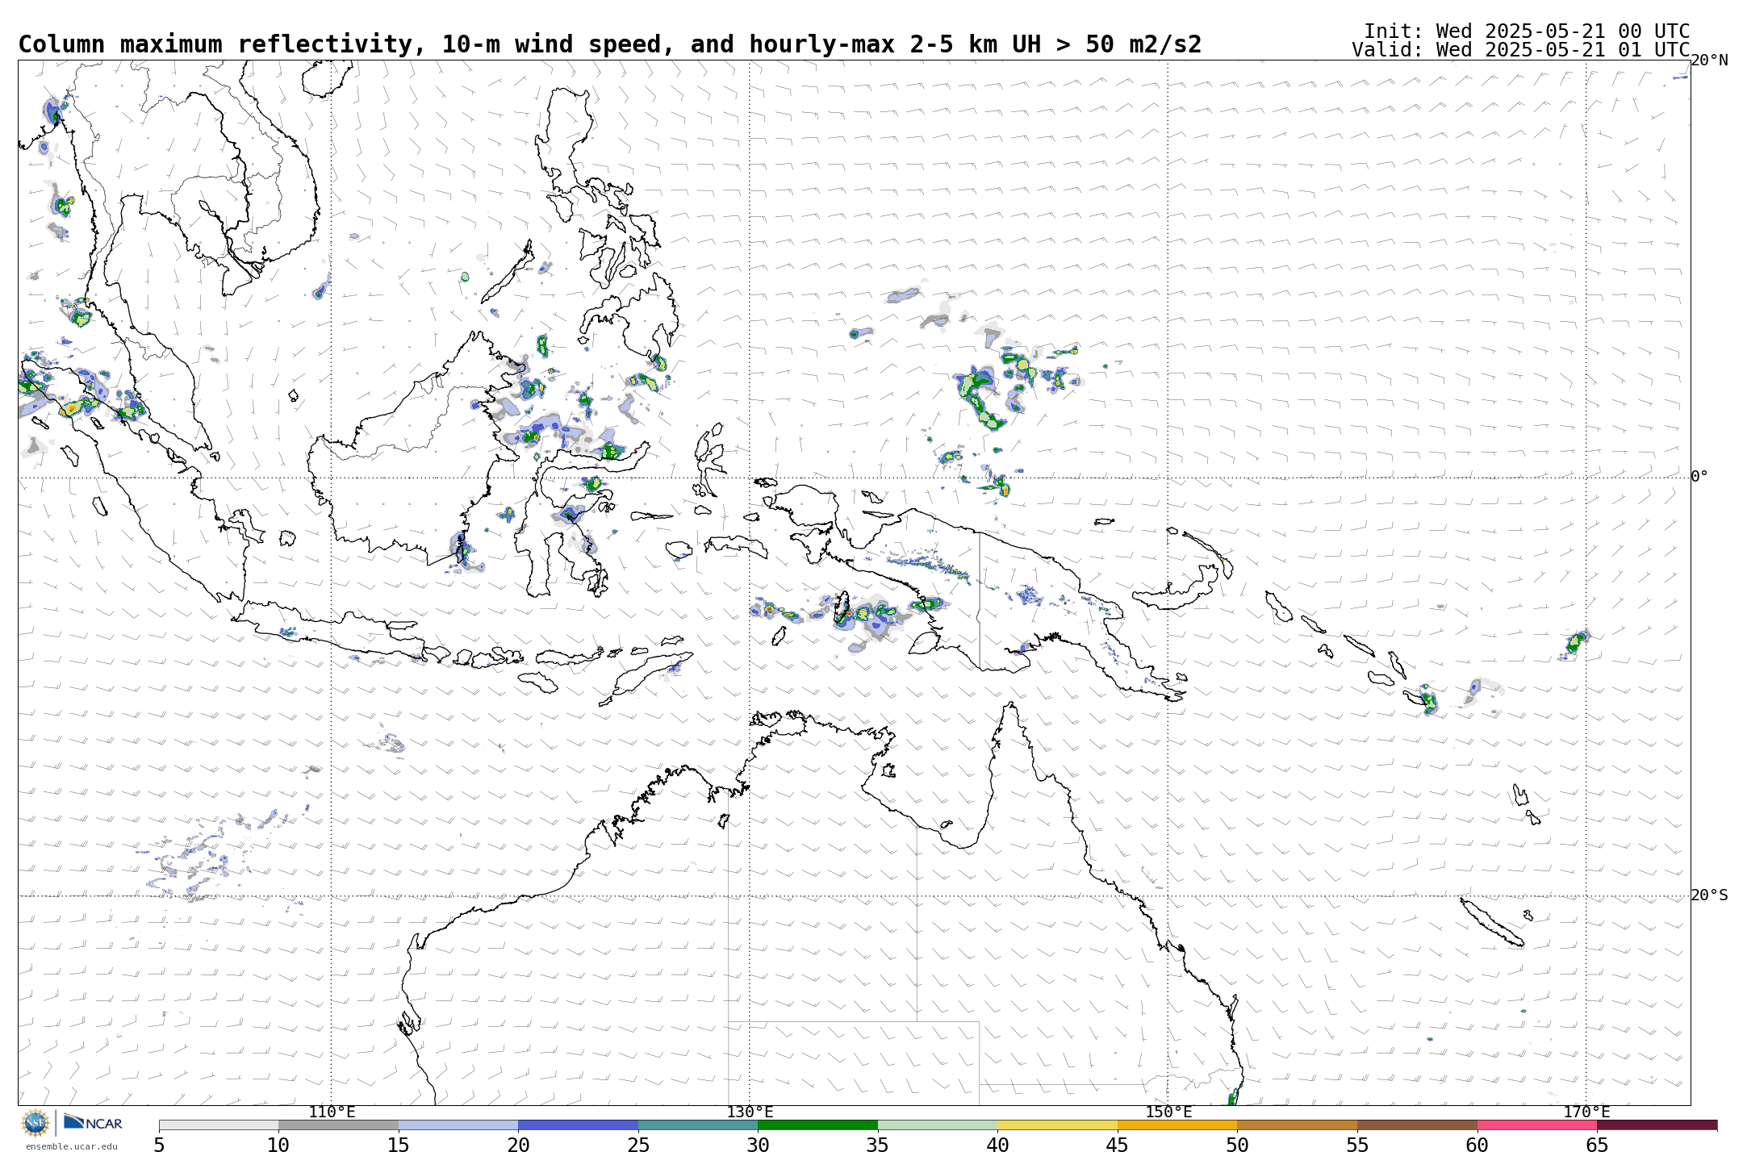
Task: Click the teal 25-30 dBZ swatch
Action: click(x=698, y=1125)
